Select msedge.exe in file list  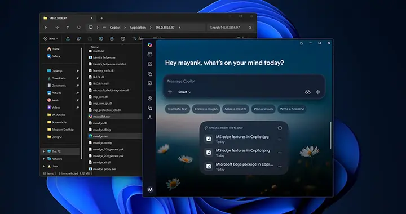coord(115,136)
